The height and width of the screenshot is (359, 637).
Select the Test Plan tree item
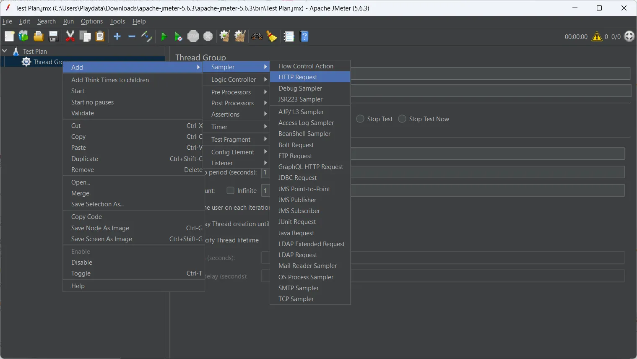(35, 51)
